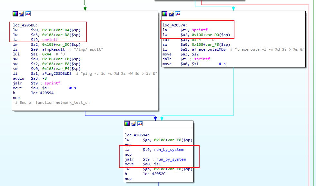Open node color picker on loc_420574 block
The image size is (316, 186).
(x=165, y=14)
